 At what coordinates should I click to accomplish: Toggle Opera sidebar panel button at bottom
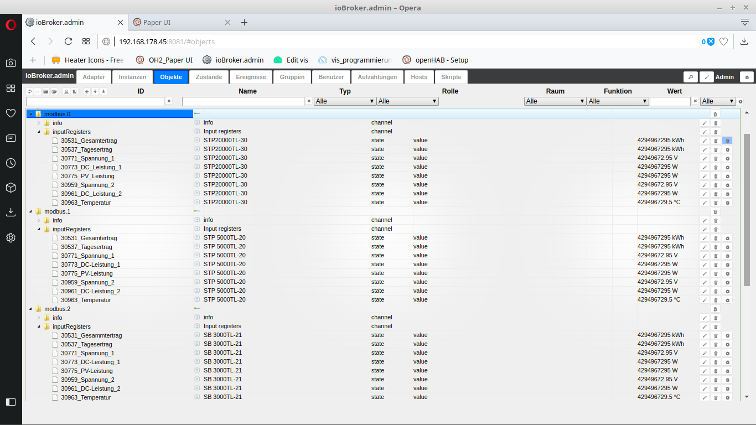[11, 402]
